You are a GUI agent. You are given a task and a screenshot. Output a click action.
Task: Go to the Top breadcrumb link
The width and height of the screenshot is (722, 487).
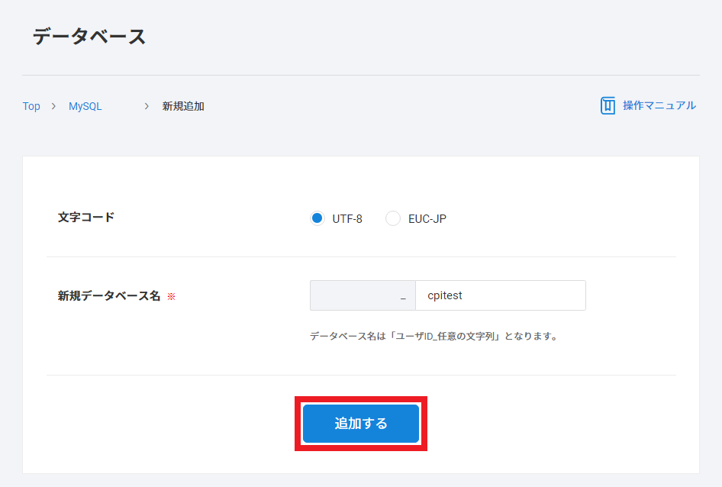(x=31, y=106)
